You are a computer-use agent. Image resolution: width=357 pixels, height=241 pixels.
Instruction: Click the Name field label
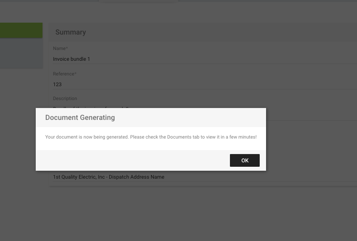[60, 48]
